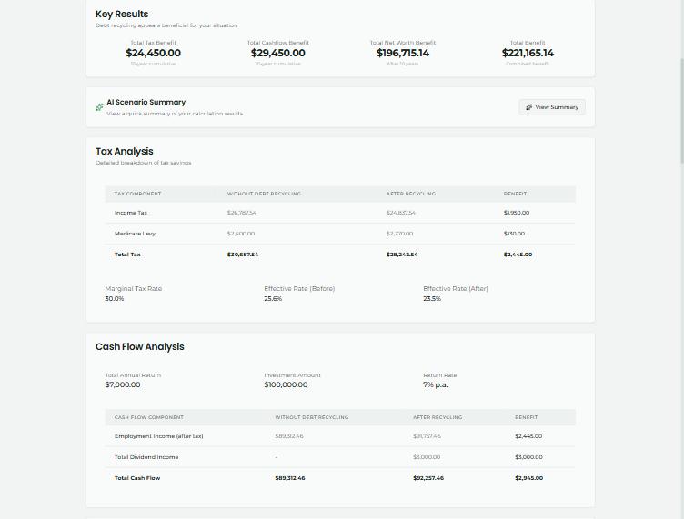Click Total Cash Flow amount $89,312.46
684x519 pixels.
click(290, 478)
